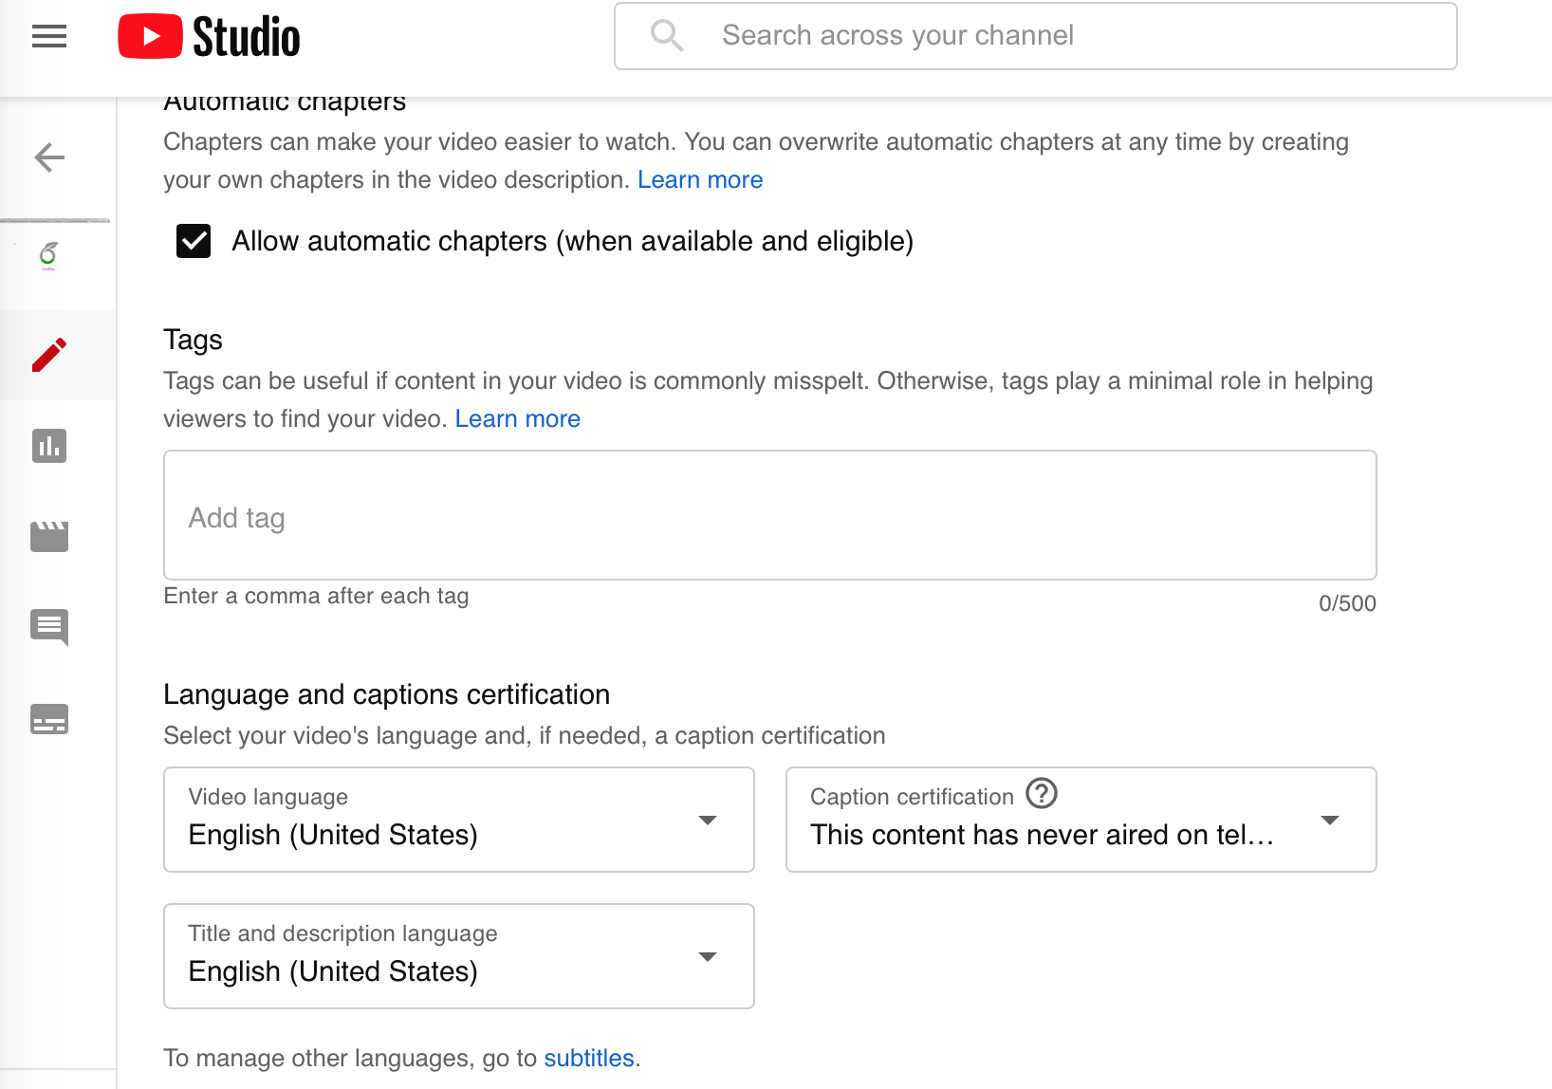Viewport: 1552px width, 1089px height.
Task: Click the video thumbnail in sidebar
Action: pyautogui.click(x=48, y=256)
